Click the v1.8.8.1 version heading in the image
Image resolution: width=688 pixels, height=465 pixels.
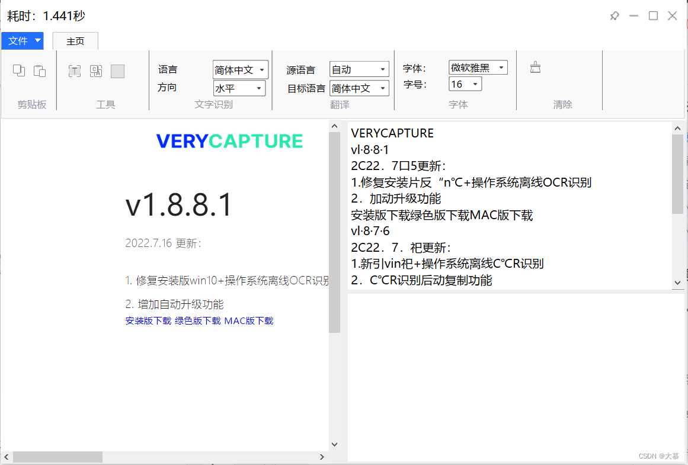coord(178,205)
